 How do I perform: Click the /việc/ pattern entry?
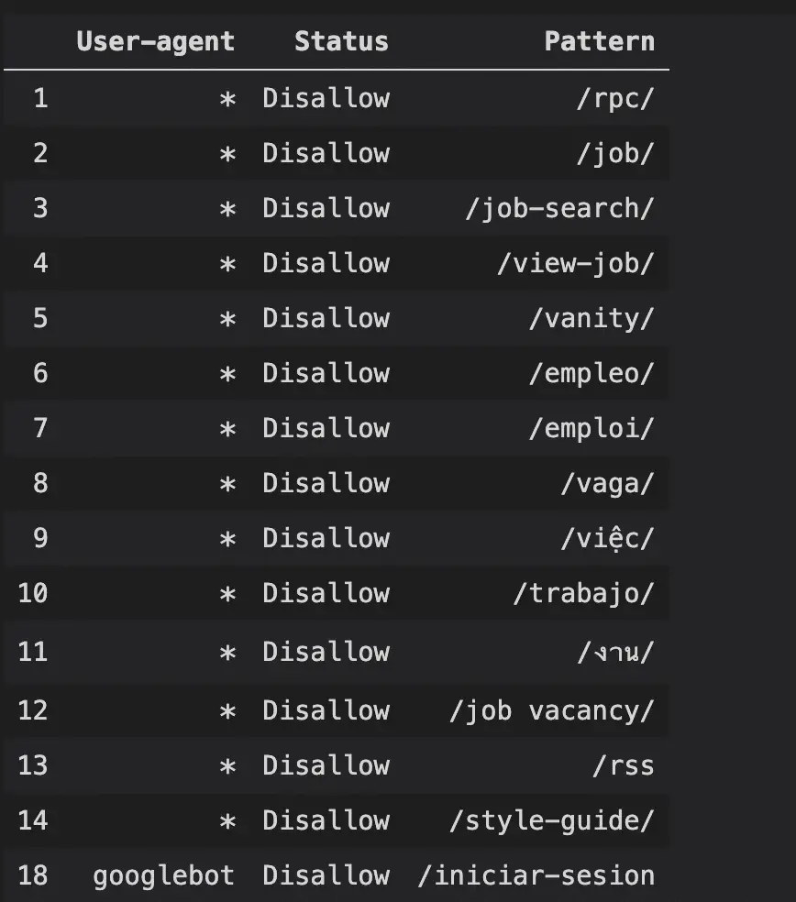click(x=608, y=538)
